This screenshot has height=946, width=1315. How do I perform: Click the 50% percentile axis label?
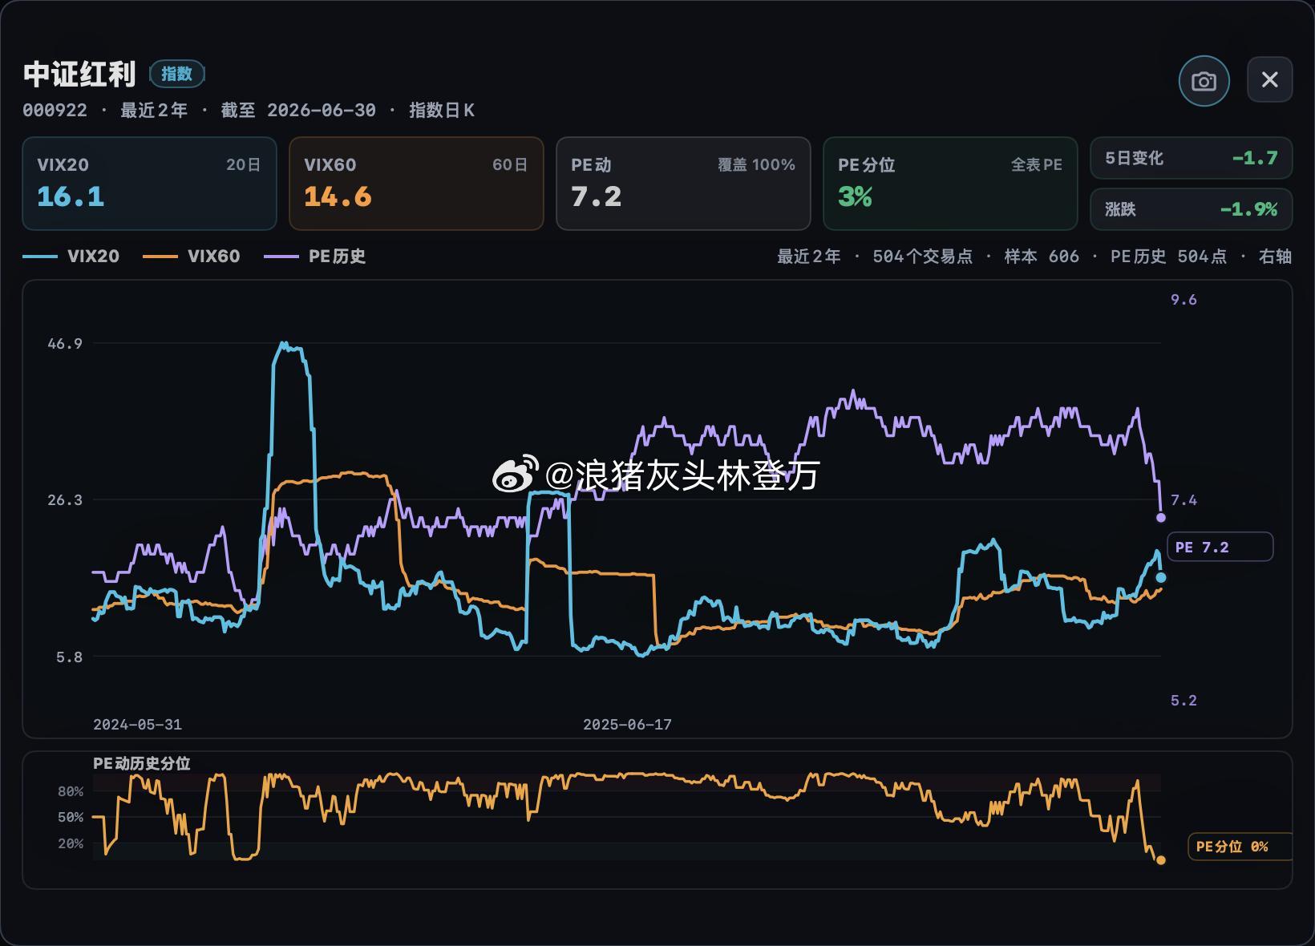(x=71, y=817)
